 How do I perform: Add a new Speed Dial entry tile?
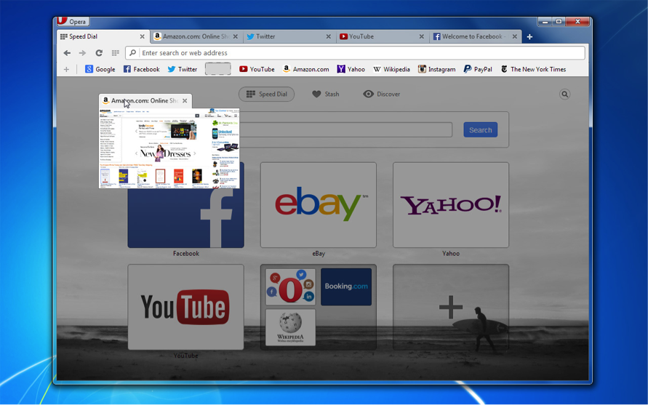(x=451, y=307)
